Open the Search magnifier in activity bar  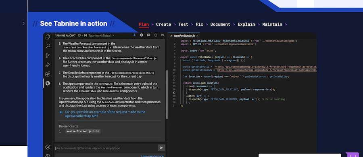(48, 46)
